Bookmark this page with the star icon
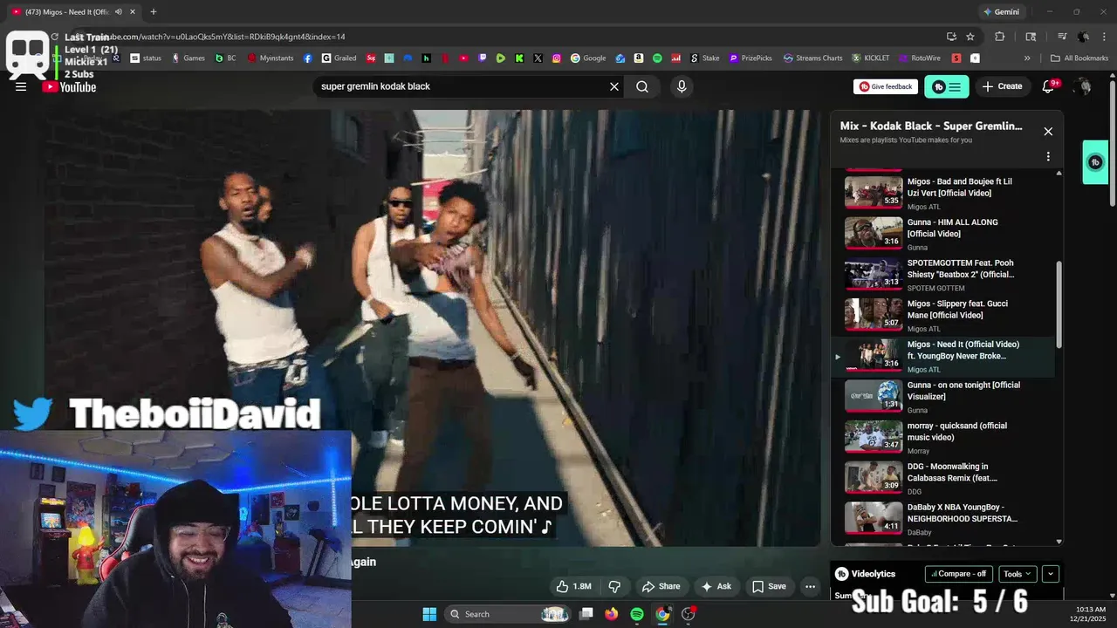This screenshot has width=1117, height=628. tap(970, 37)
